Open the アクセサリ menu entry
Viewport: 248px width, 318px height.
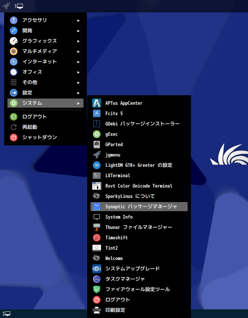pyautogui.click(x=45, y=20)
